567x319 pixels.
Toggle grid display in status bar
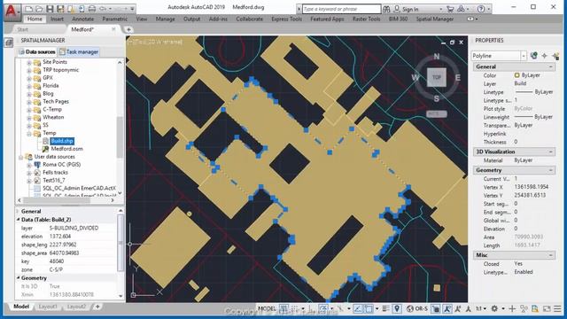pyautogui.click(x=284, y=308)
